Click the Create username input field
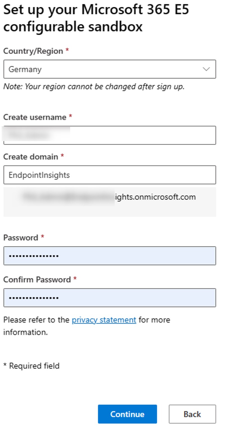Viewport: 230px width, 433px height. pyautogui.click(x=109, y=135)
